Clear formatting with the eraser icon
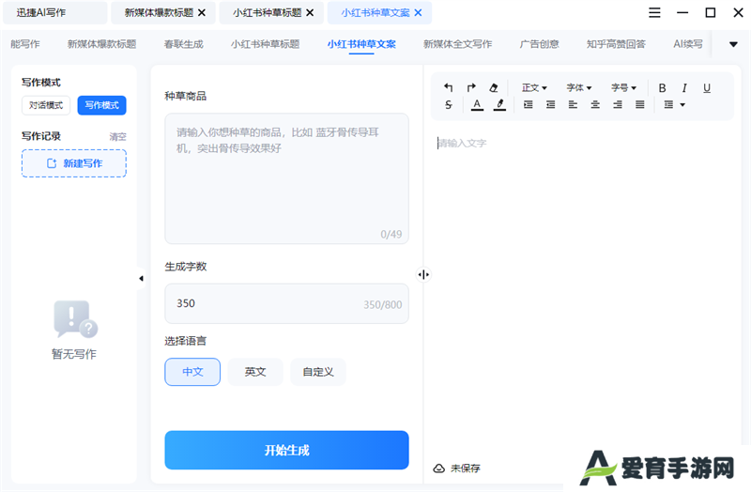The height and width of the screenshot is (492, 751). click(494, 87)
